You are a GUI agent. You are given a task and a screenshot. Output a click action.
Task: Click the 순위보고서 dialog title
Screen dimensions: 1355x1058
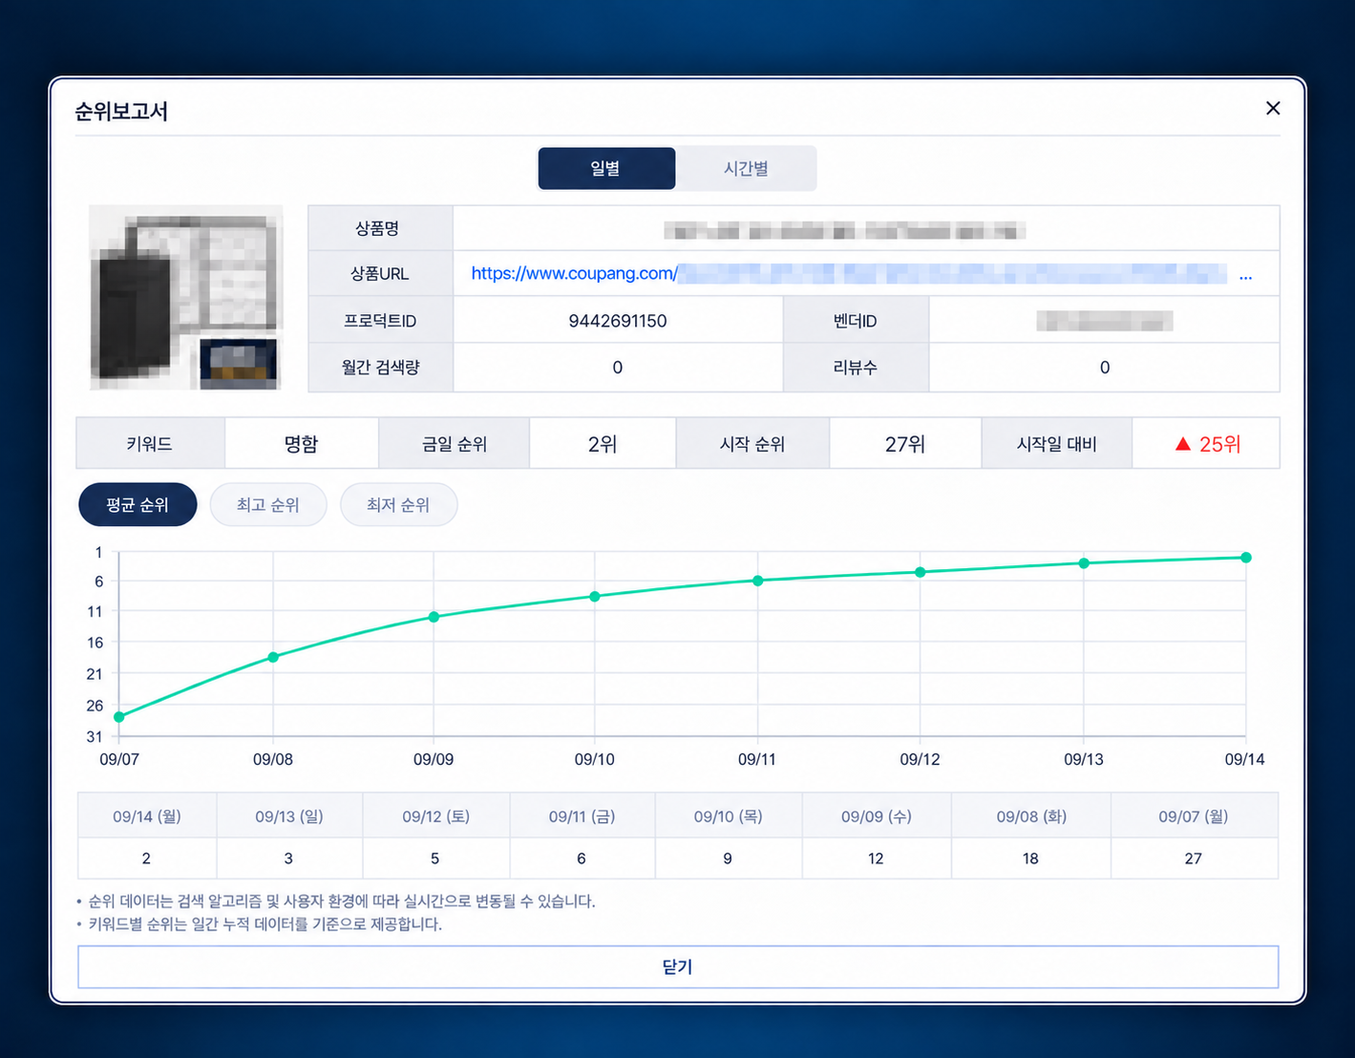(x=121, y=112)
